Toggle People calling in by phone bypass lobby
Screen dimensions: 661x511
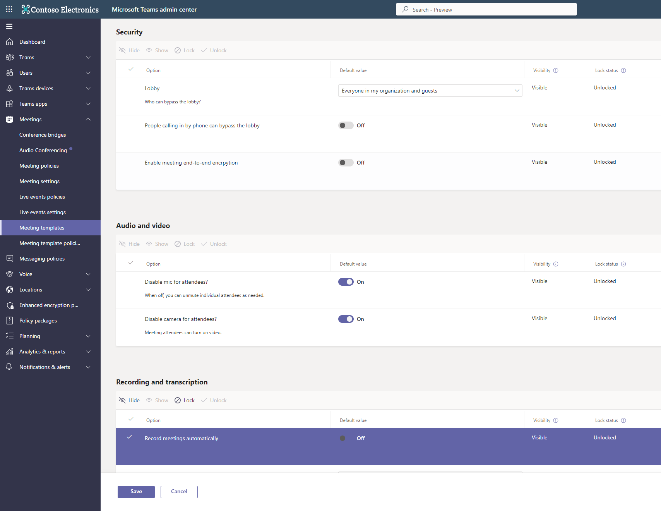point(346,125)
